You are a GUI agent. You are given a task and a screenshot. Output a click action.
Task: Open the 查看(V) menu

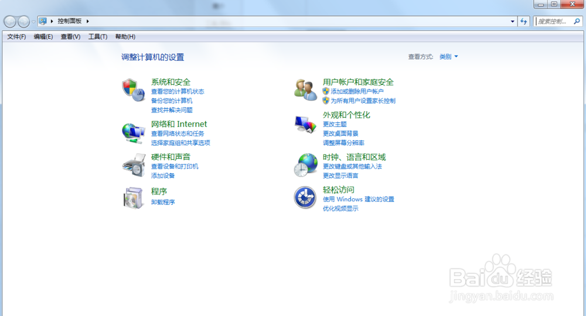point(70,36)
